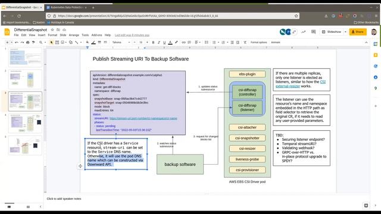381x214 pixels.
Task: Click Clear formatting icon
Action: [x=245, y=42]
